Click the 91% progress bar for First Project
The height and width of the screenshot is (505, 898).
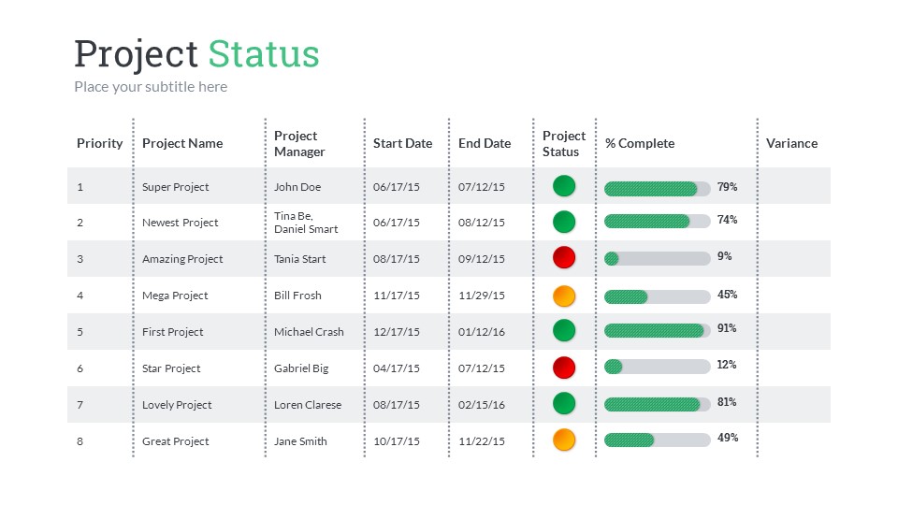[x=657, y=330]
